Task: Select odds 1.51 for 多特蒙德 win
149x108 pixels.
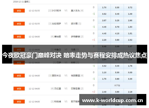Action: pos(130,33)
